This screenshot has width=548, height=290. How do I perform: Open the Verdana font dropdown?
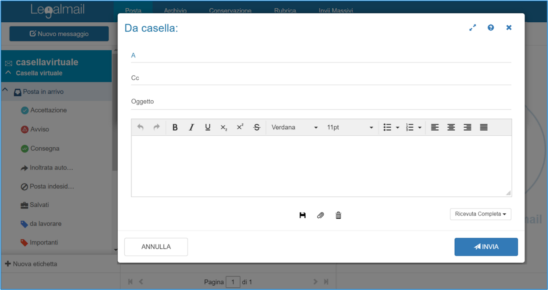295,127
